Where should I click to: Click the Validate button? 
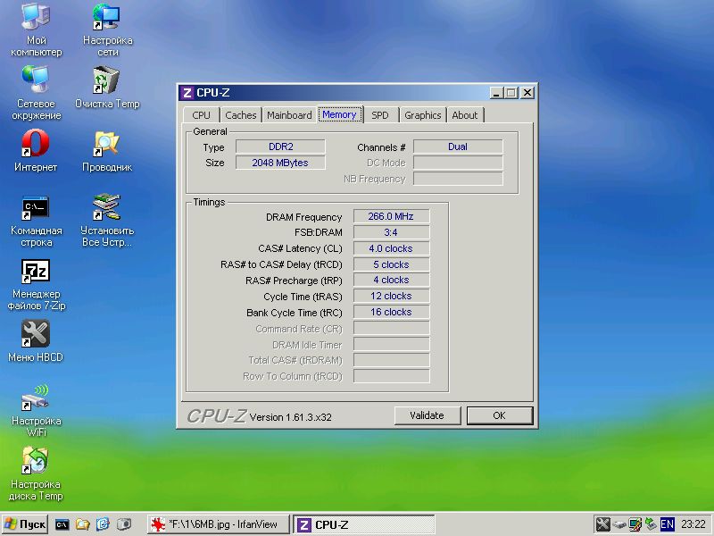click(428, 415)
